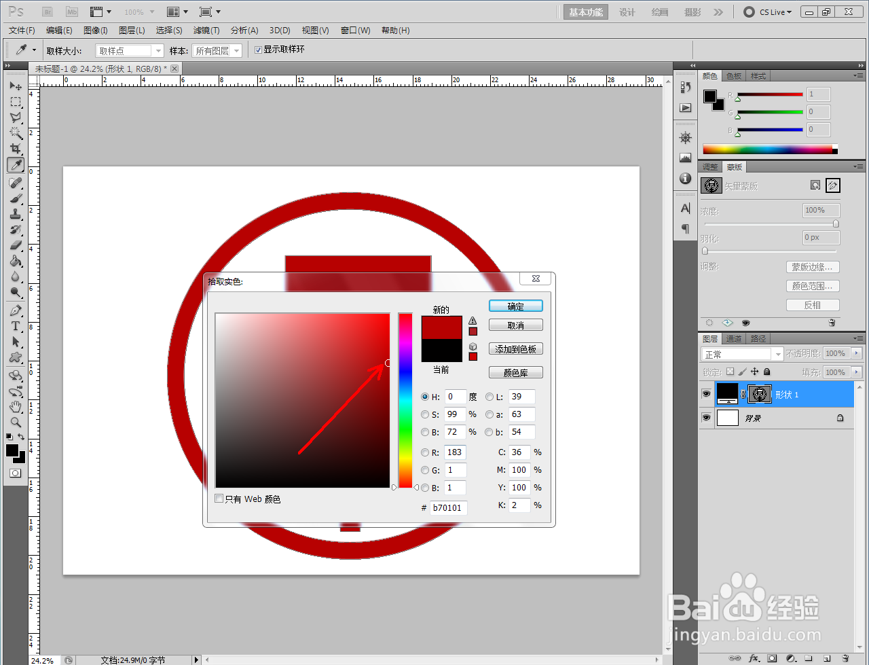Open the Info panel icon
Viewport: 869px width, 665px height.
(686, 179)
